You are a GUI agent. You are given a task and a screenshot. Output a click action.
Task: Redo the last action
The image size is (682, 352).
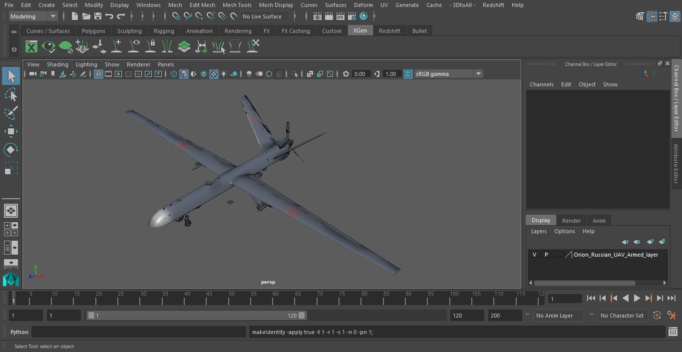point(121,16)
